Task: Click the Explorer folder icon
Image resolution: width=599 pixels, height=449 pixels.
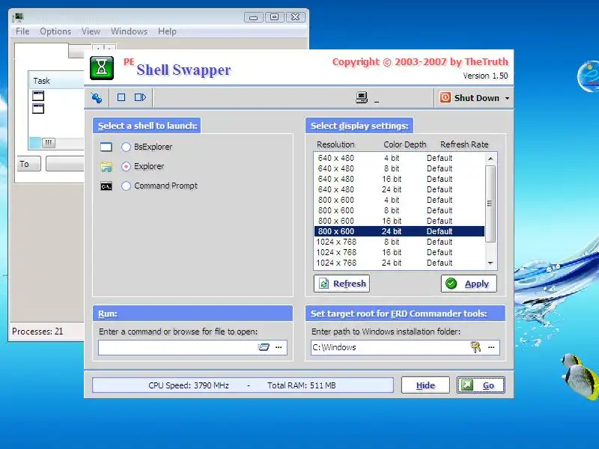Action: click(x=106, y=167)
